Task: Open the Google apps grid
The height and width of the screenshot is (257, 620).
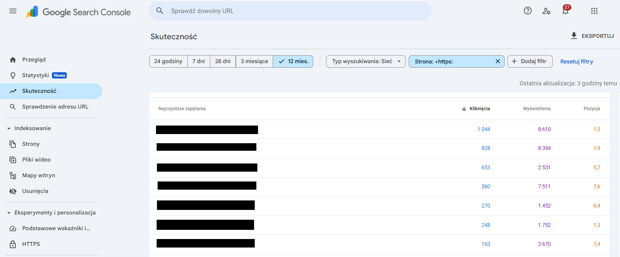Action: pyautogui.click(x=594, y=11)
